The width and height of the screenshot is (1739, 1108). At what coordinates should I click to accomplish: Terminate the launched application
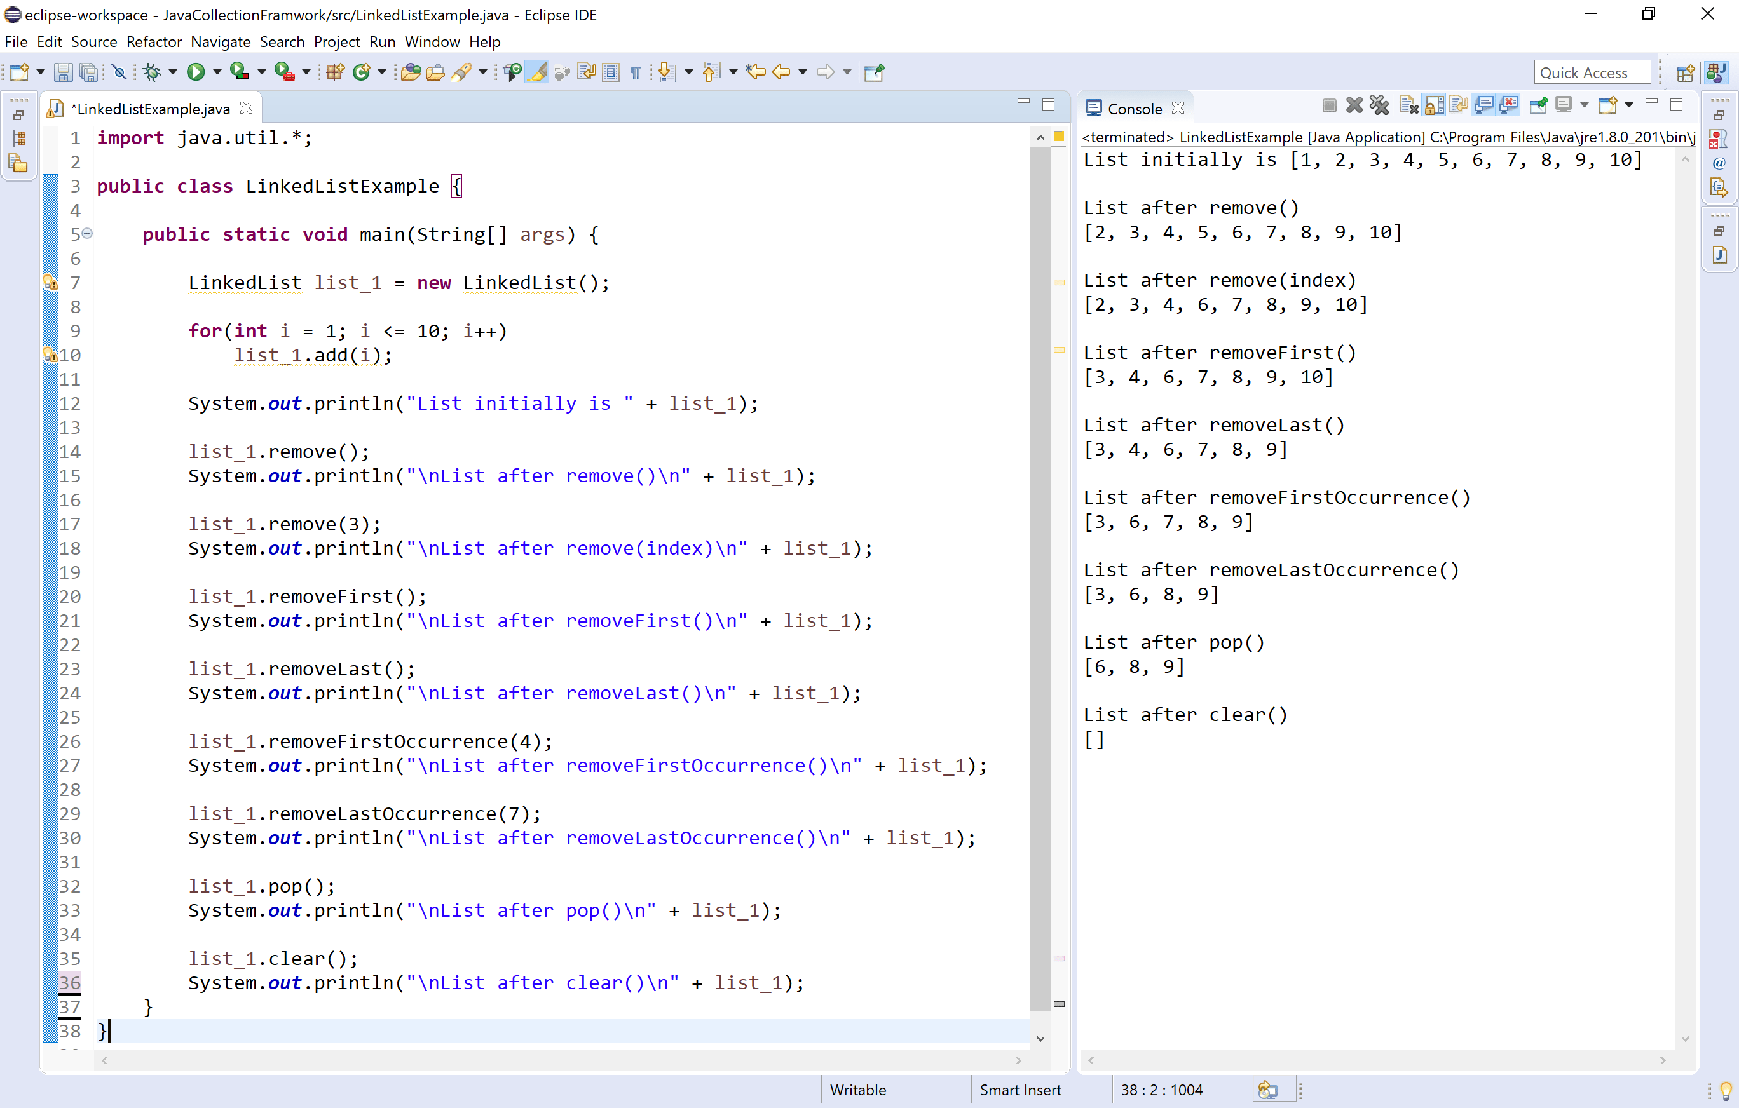pyautogui.click(x=1329, y=105)
